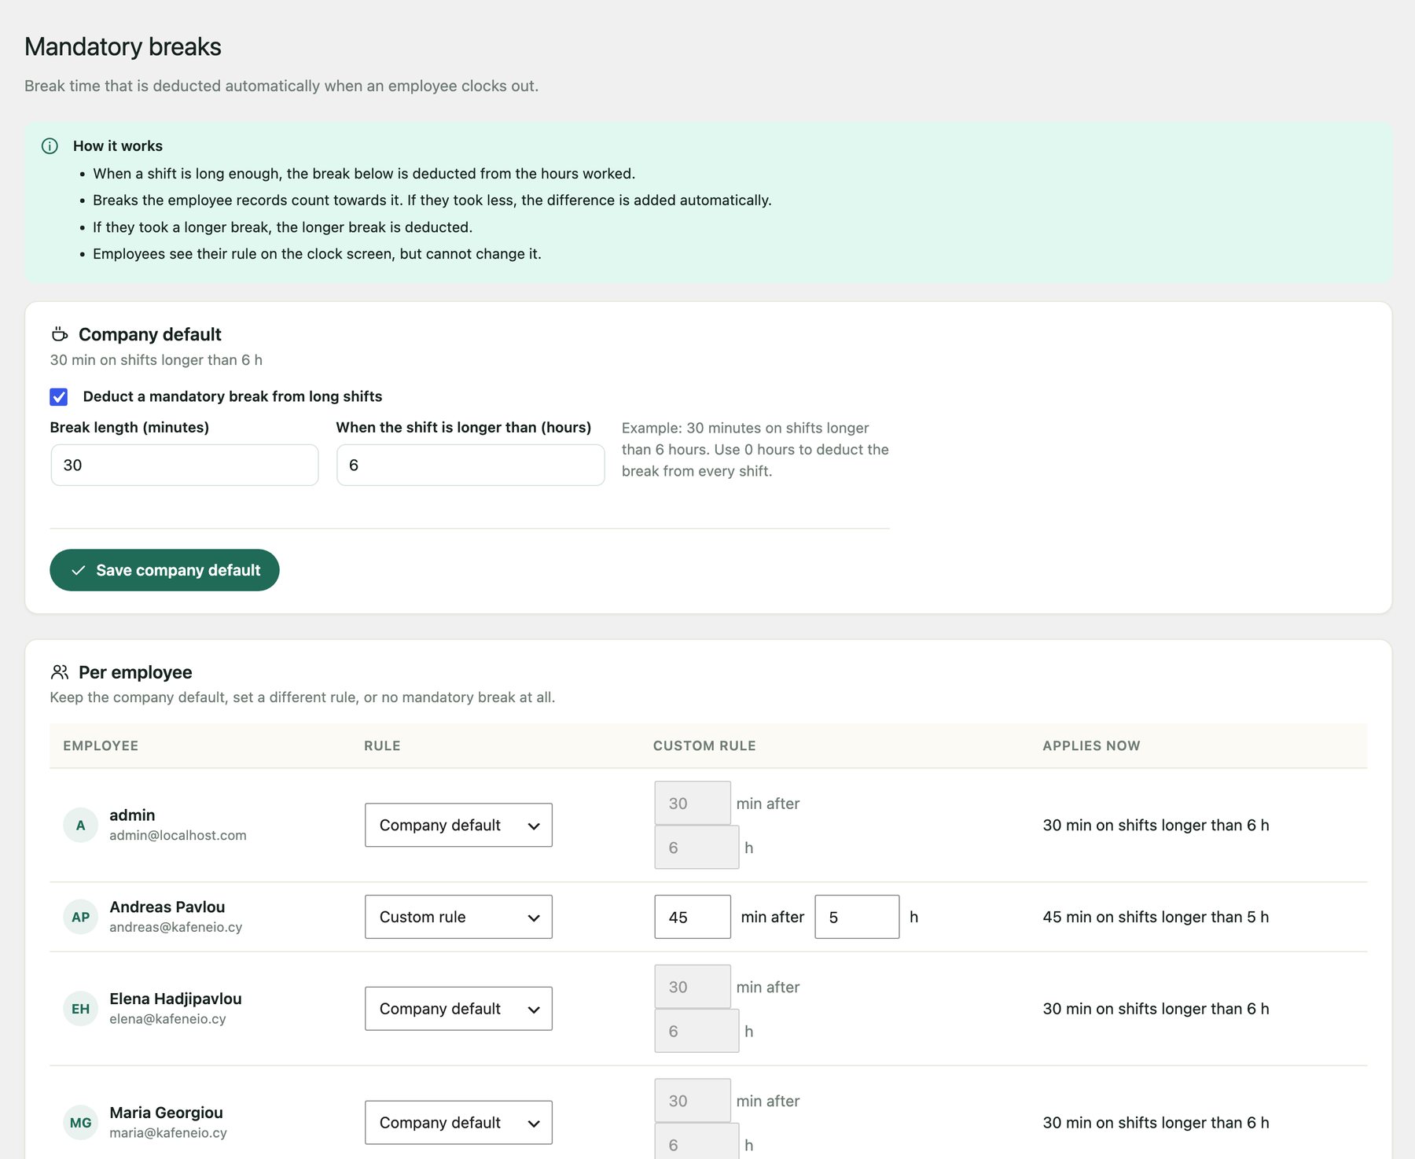Click Elena Hadjipavlou's disabled hours field
Image resolution: width=1415 pixels, height=1159 pixels.
click(696, 1031)
